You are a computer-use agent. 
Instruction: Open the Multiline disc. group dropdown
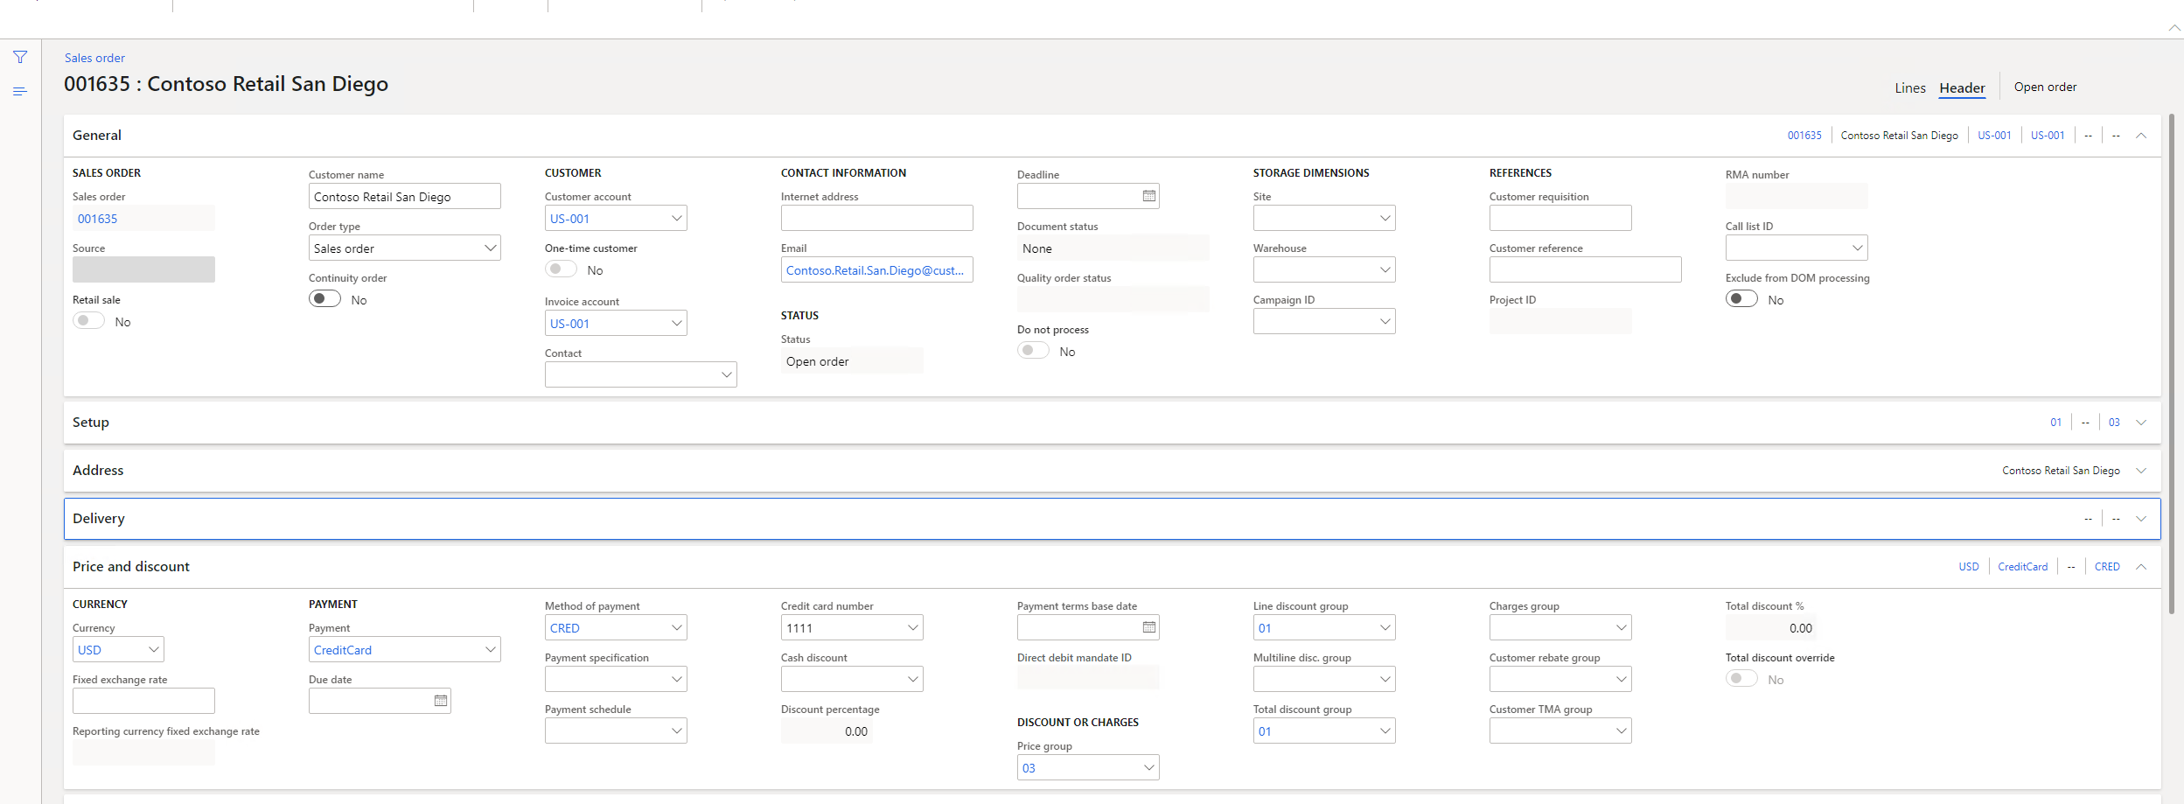1385,680
